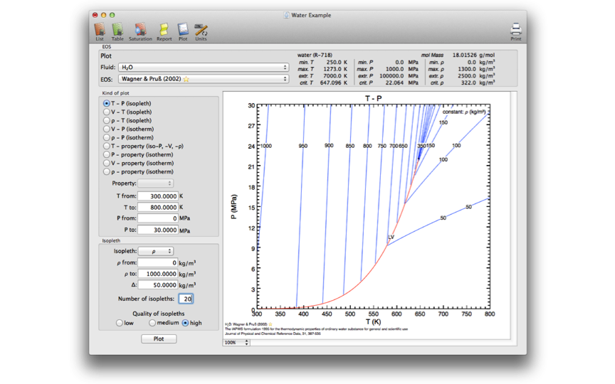The height and width of the screenshot is (384, 615).
Task: Open the Units toolbar icon
Action: pos(201,31)
